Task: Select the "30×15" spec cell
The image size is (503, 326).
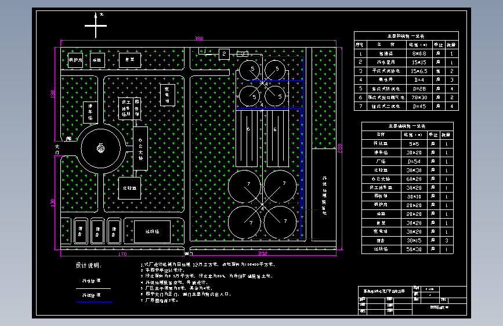Action: pyautogui.click(x=414, y=240)
